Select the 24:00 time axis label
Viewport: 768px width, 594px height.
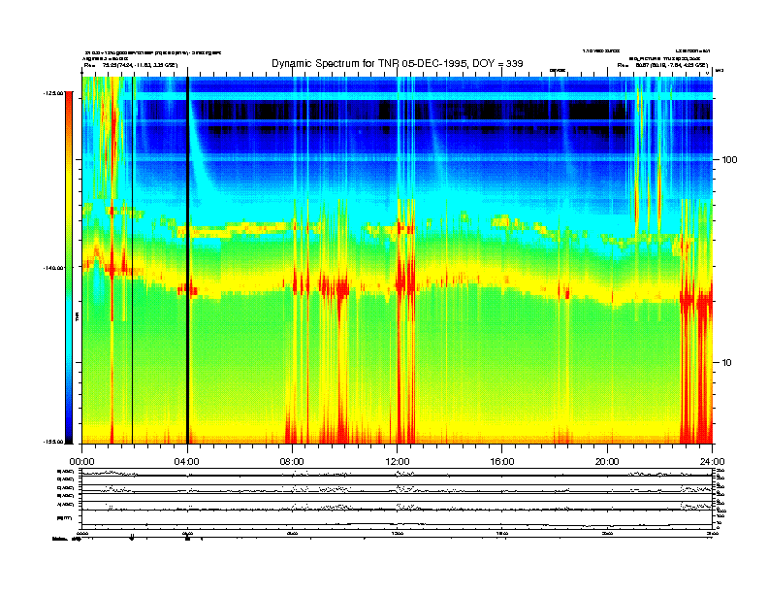(712, 462)
